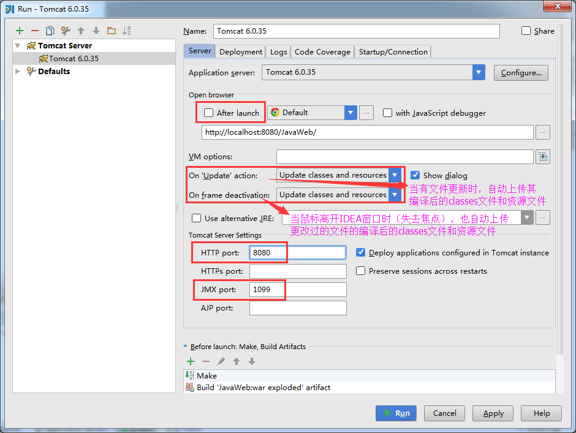Click Build artifact gift box icon
The width and height of the screenshot is (576, 433).
(x=189, y=387)
